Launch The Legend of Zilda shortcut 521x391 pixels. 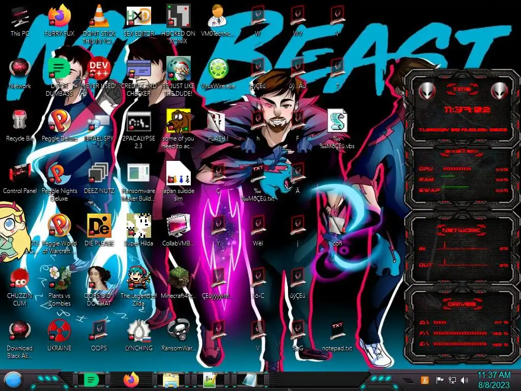139,287
